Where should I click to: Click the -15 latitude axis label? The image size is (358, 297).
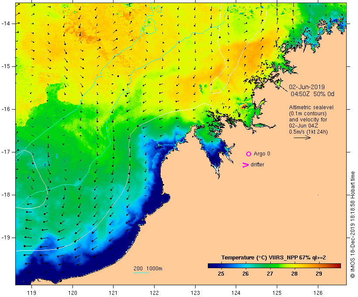6,66
